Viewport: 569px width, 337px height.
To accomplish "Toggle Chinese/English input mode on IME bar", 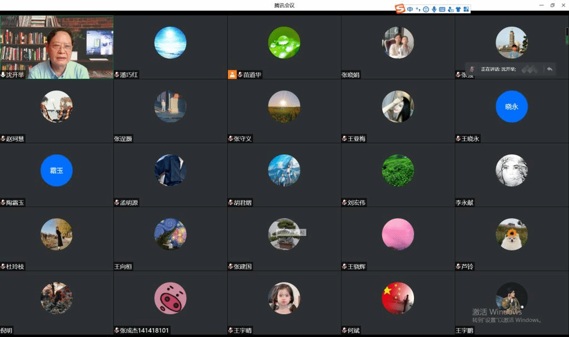I will [410, 9].
